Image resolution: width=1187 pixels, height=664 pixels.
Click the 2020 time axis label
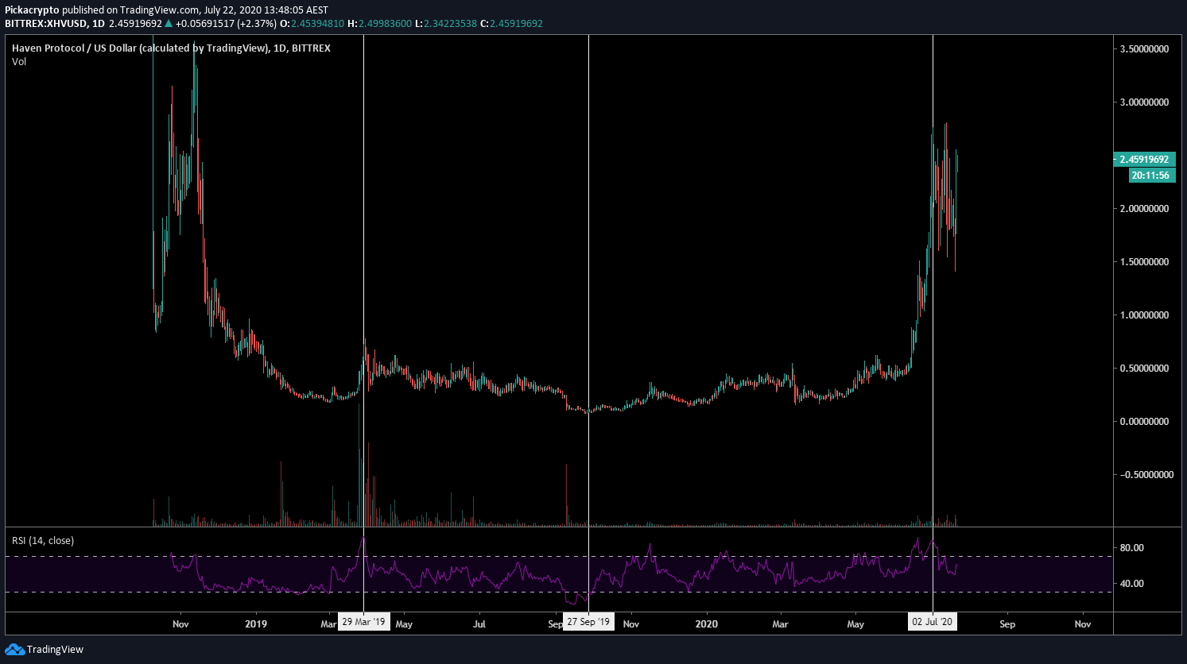pos(706,624)
